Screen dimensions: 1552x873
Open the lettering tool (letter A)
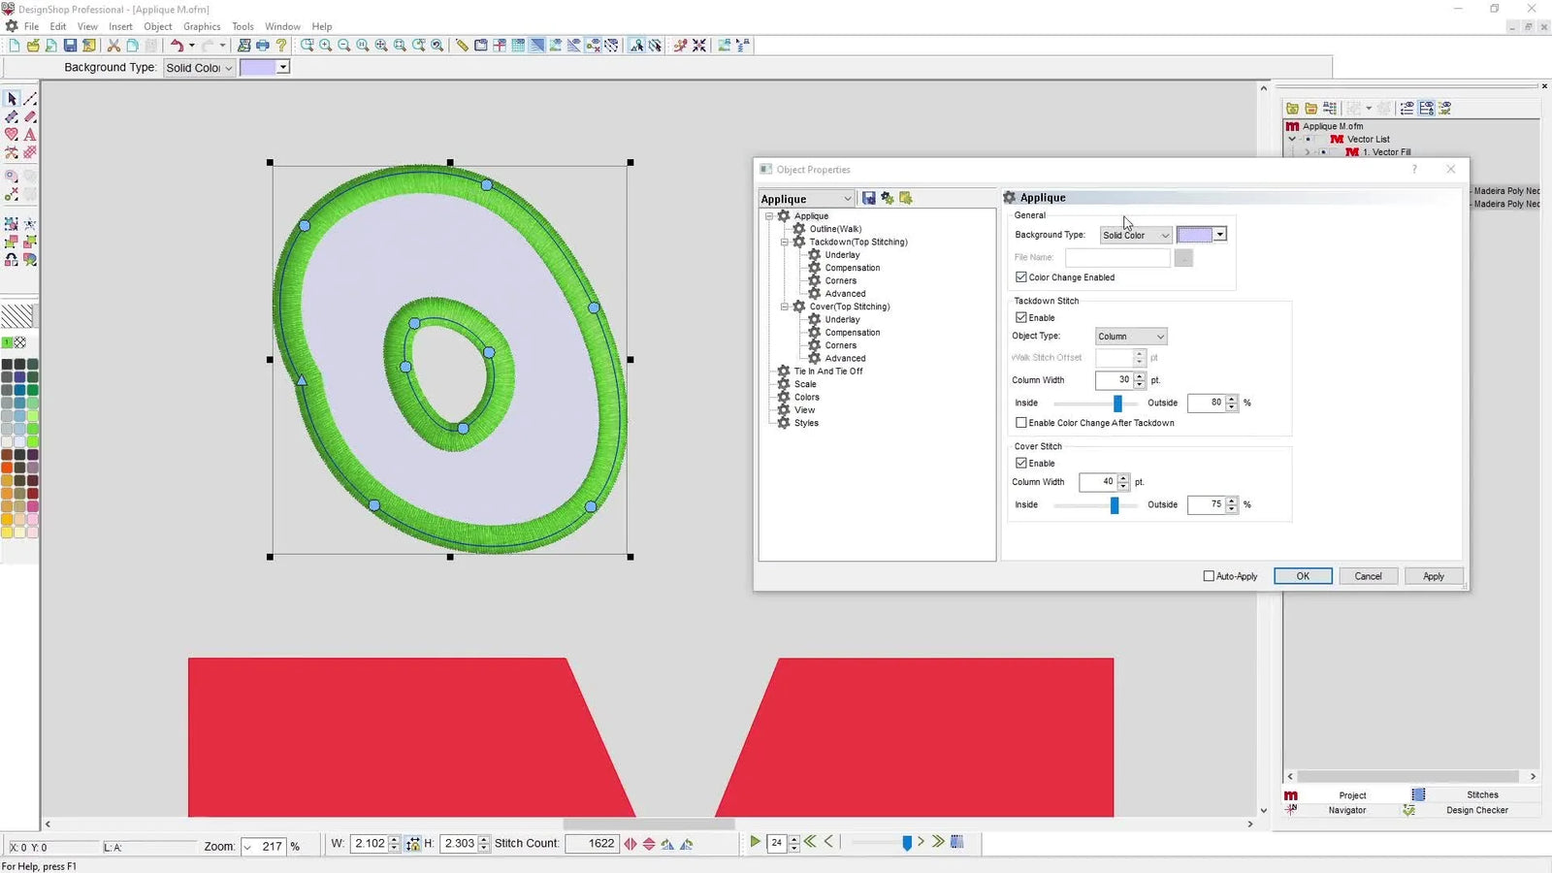click(x=30, y=135)
